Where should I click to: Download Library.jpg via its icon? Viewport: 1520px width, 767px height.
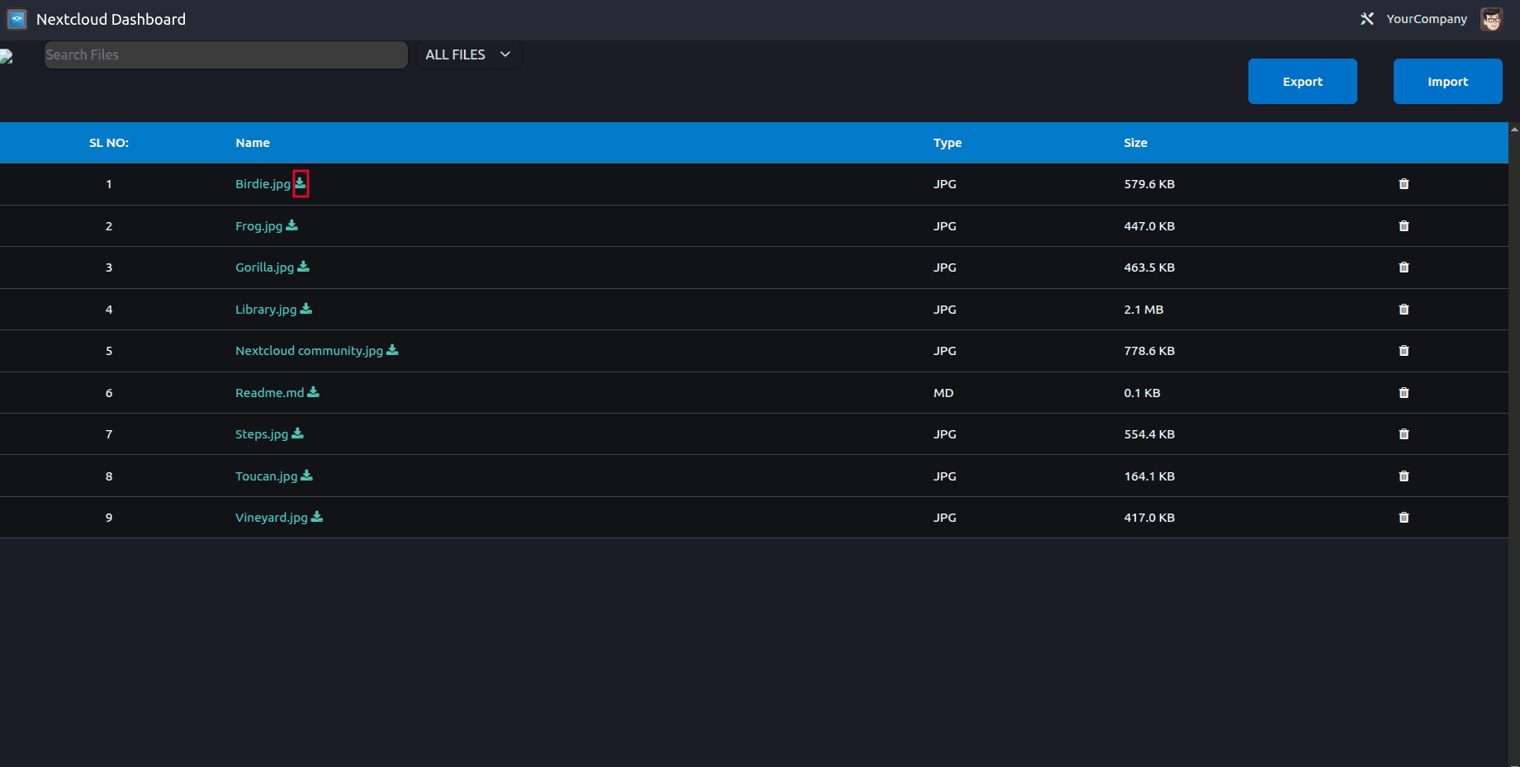(306, 309)
